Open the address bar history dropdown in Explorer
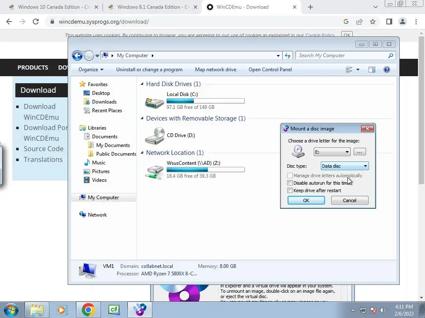 click(278, 56)
